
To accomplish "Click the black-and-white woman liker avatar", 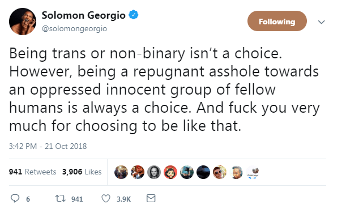I will (154, 172).
